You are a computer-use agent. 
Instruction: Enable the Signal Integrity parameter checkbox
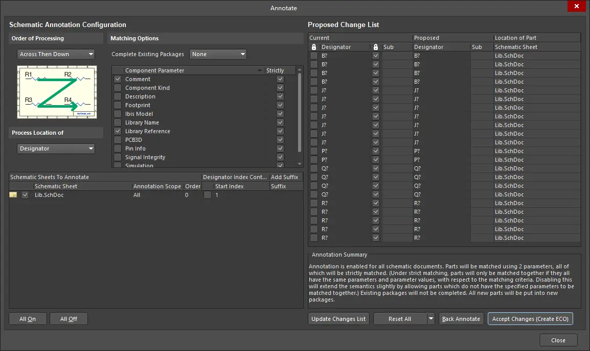[118, 157]
